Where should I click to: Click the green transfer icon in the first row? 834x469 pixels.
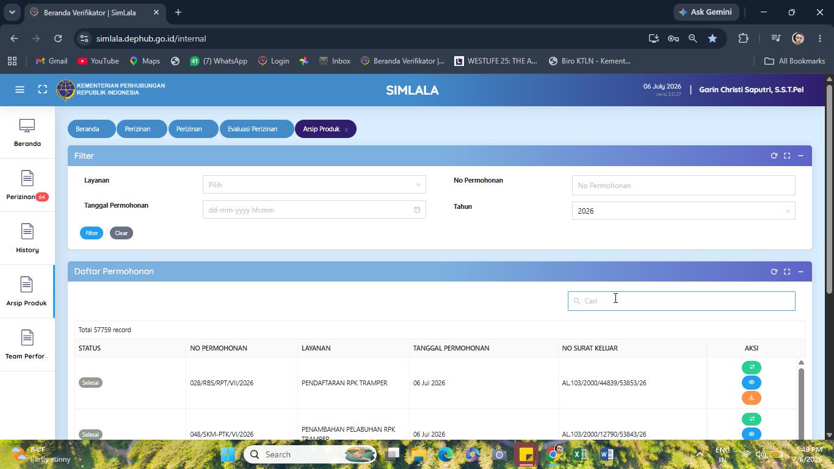tap(752, 367)
